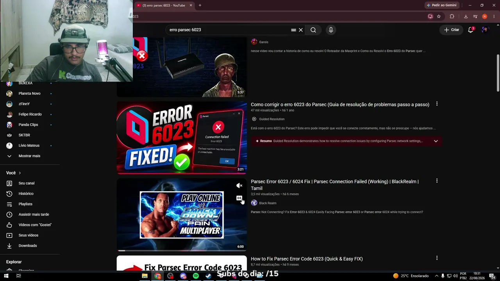Open the on-screen keyboard in the search box
Viewport: 500px width, 281px height.
(x=293, y=30)
